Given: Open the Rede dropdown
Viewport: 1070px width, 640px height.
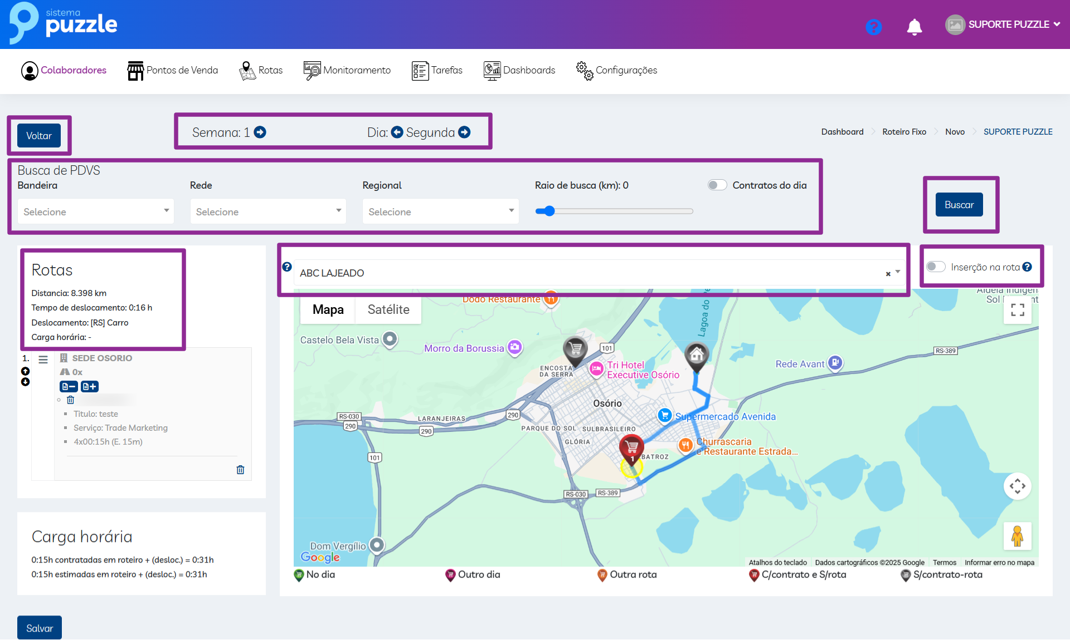Looking at the screenshot, I should click(x=267, y=211).
